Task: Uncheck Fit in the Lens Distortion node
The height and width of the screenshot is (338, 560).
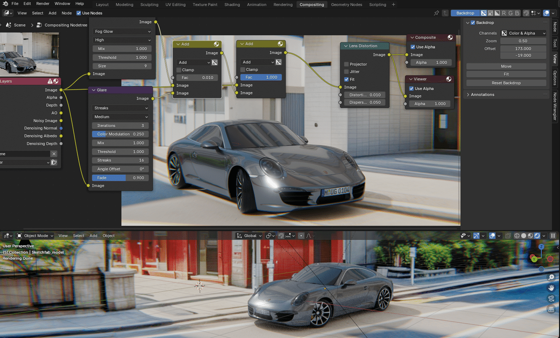Action: click(x=346, y=79)
